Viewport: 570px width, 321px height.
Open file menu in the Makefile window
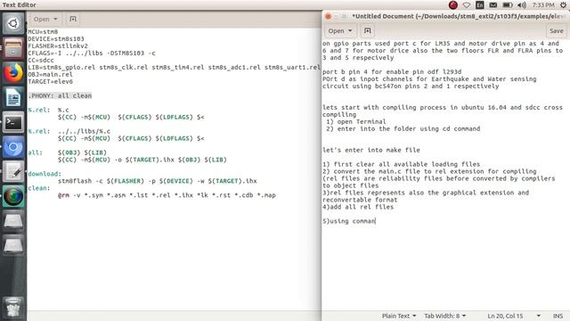coord(45,19)
